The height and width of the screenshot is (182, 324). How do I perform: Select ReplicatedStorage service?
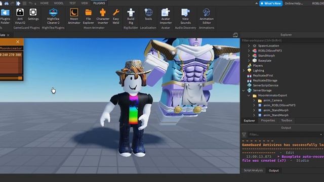point(265,80)
